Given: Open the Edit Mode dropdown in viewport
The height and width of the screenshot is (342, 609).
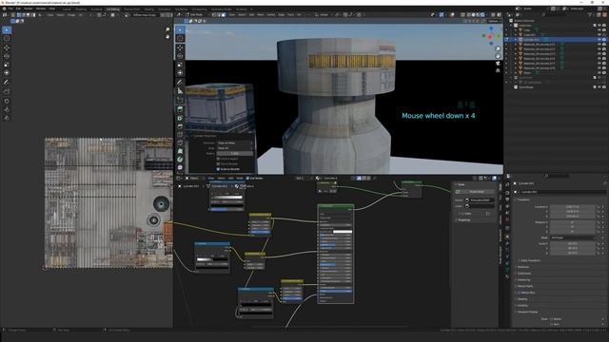Looking at the screenshot, I should [196, 15].
